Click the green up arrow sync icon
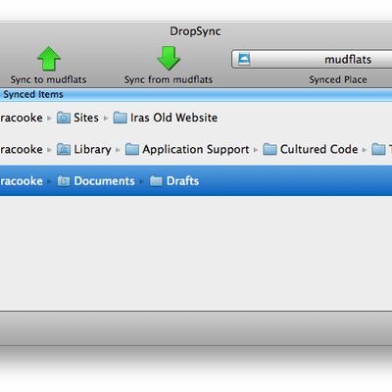This screenshot has width=392, height=392. (x=49, y=59)
